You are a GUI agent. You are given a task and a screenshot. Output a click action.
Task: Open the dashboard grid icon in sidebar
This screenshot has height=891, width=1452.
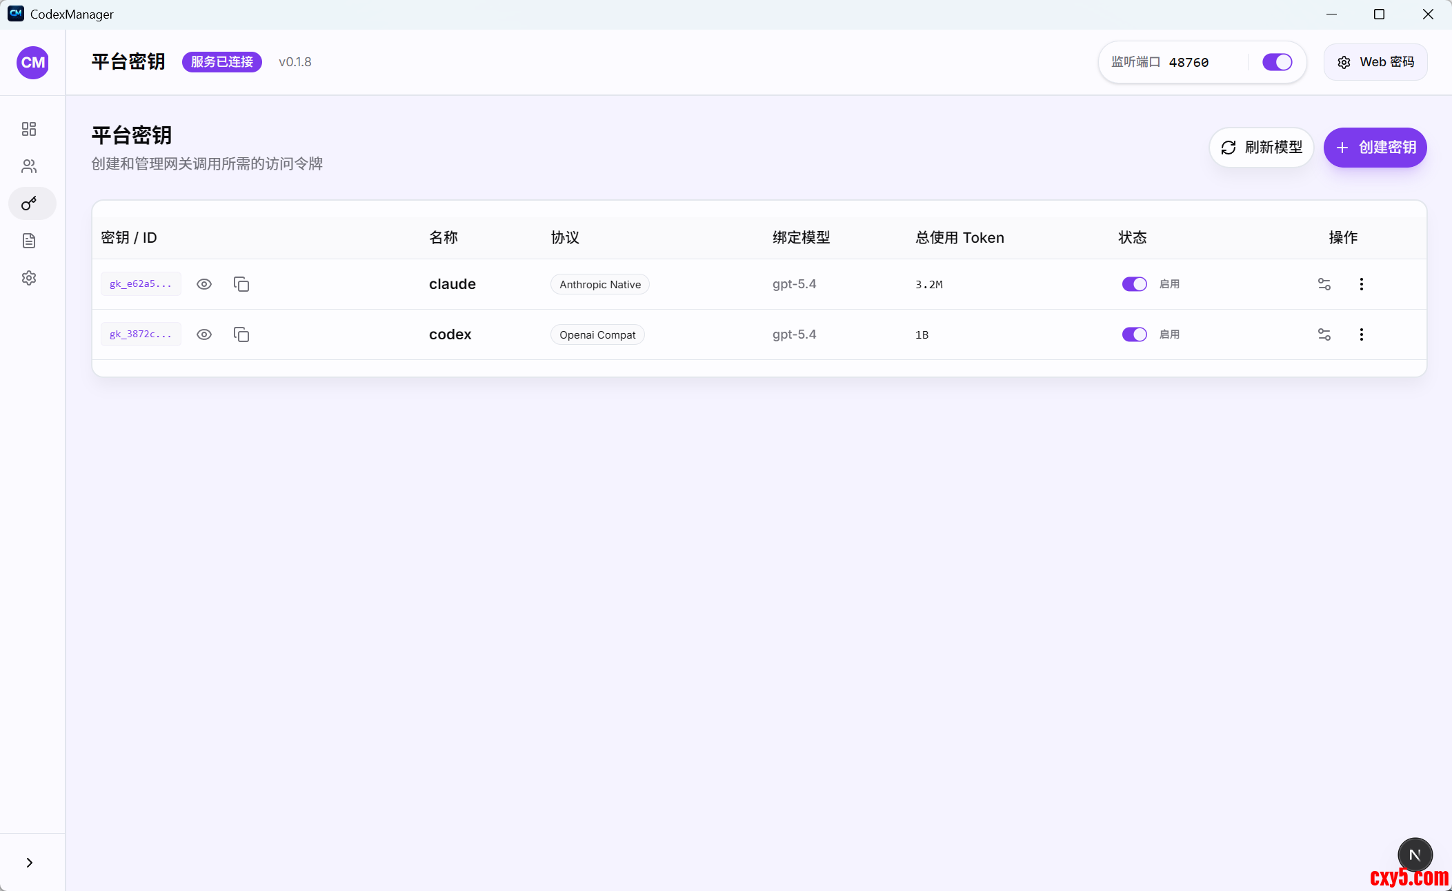pos(29,129)
